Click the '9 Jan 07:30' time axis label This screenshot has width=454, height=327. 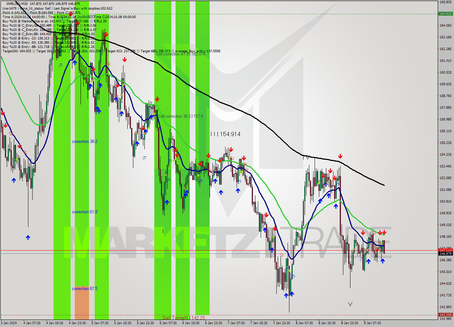tap(372, 323)
